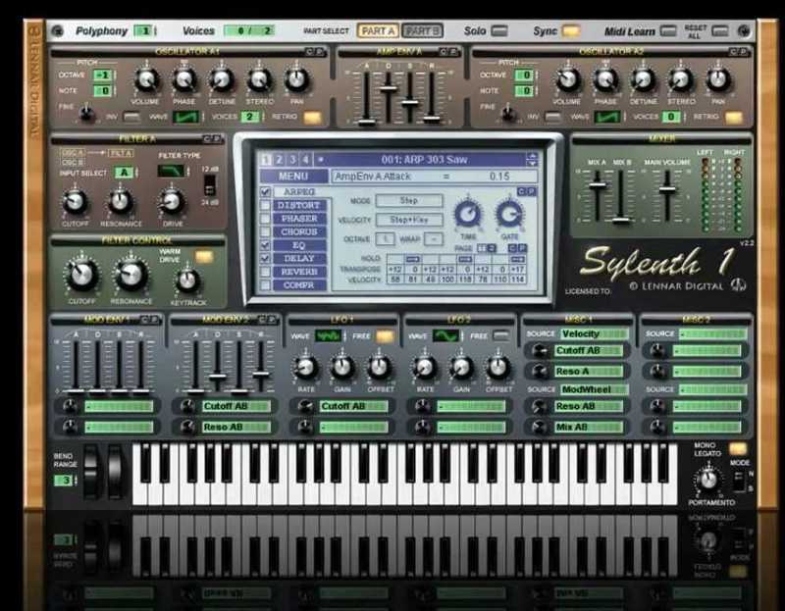Click LFO 2 wave shape icon
Screen dimensions: 785x611
click(x=445, y=336)
